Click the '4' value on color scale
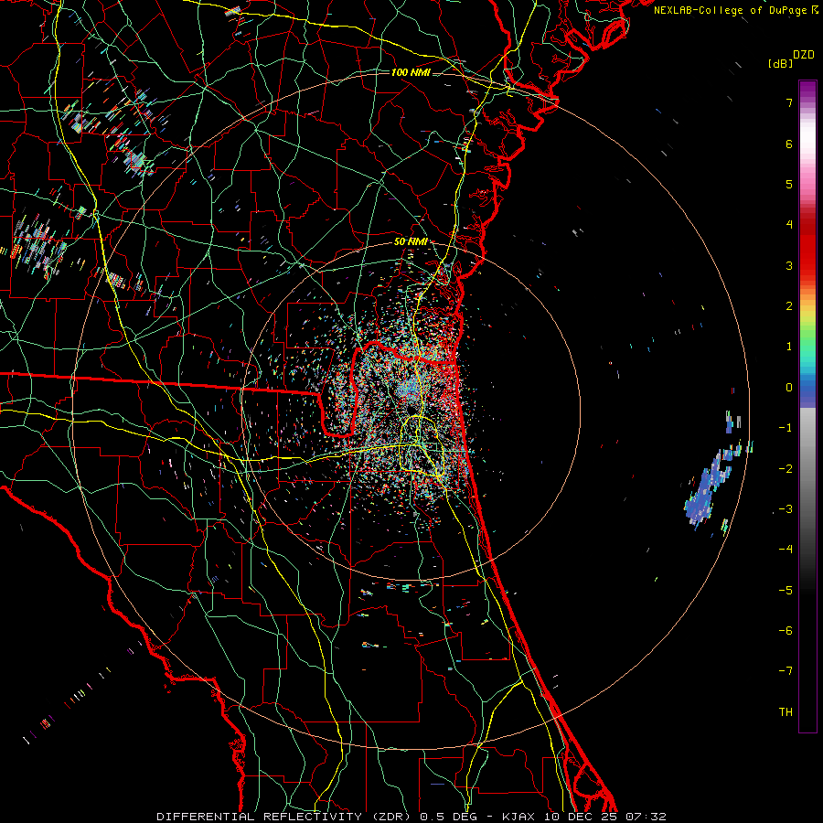 coord(789,225)
